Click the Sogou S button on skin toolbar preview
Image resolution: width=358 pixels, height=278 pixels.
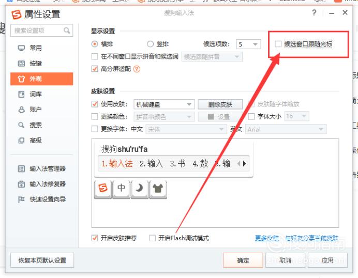point(103,189)
